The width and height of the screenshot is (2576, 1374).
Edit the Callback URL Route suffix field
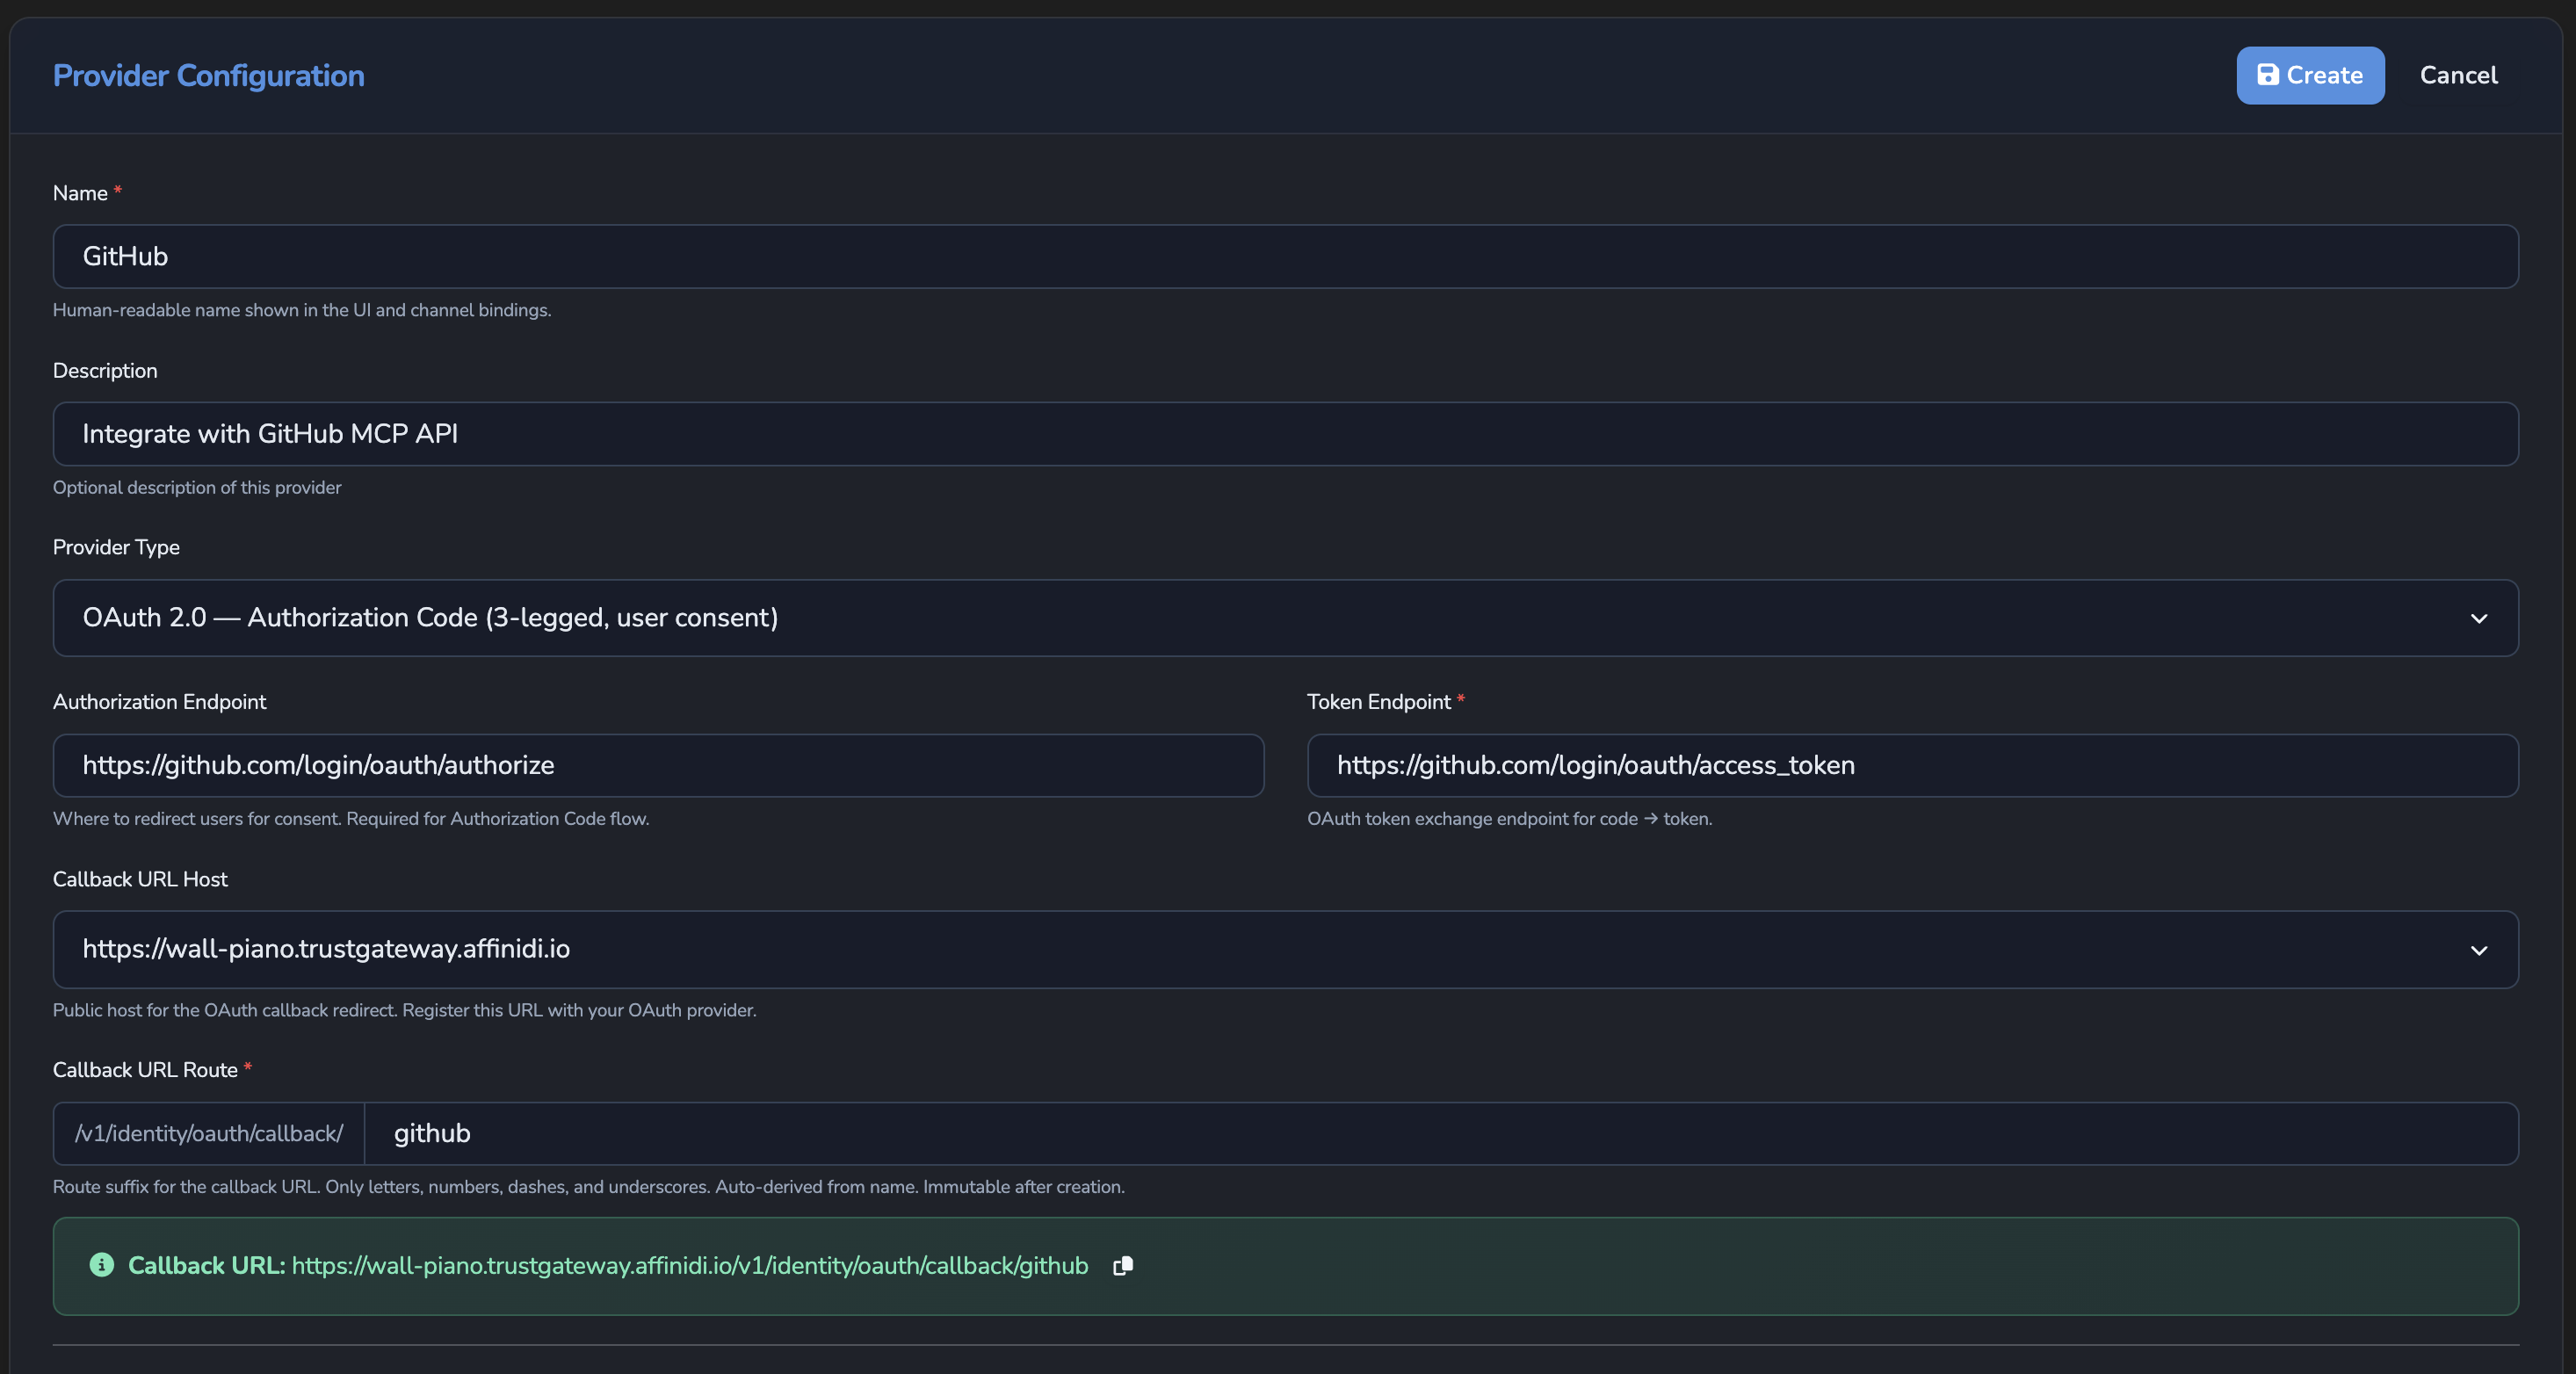[x=1441, y=1133]
